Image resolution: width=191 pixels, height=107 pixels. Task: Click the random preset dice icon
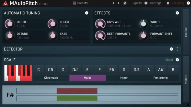point(125,3)
